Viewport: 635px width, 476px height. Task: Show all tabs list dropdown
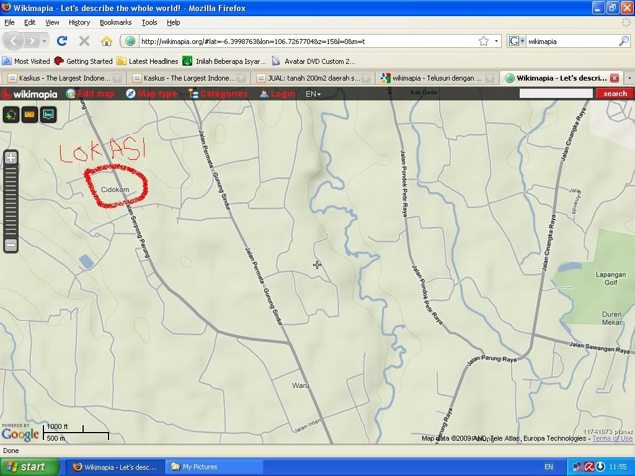tap(629, 78)
